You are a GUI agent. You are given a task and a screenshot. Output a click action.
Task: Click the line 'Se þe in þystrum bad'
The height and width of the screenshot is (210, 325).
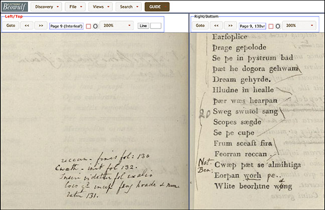(252, 58)
